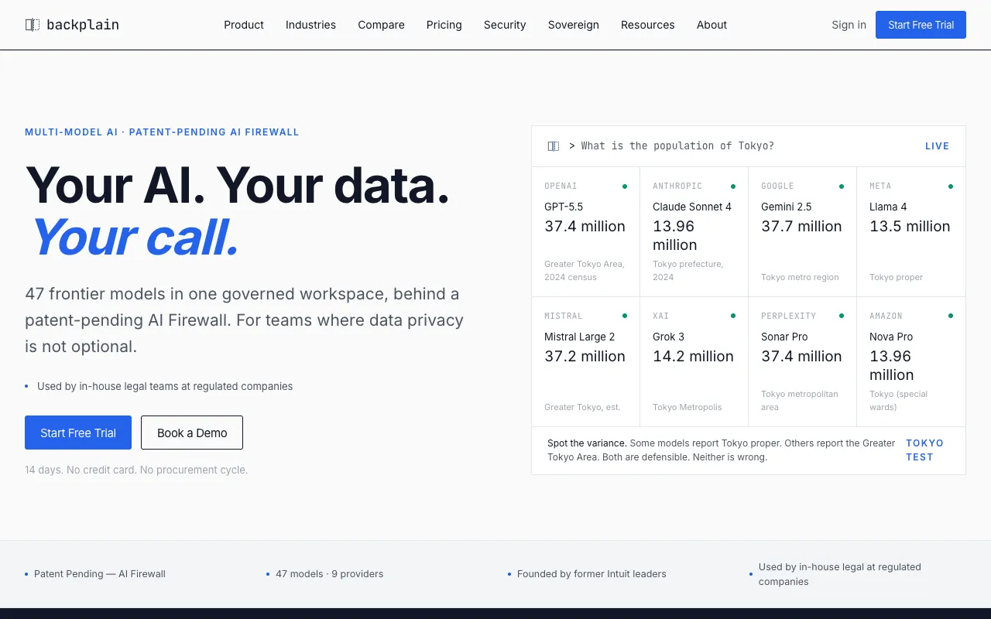The width and height of the screenshot is (991, 619).
Task: Click the Book a Demo button
Action: coord(192,433)
